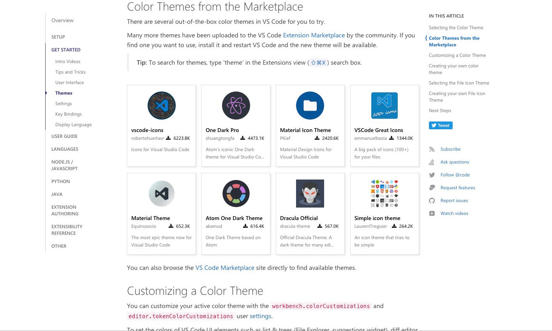Click the Material Theme logo
Image resolution: width=552 pixels, height=331 pixels.
pyautogui.click(x=162, y=194)
